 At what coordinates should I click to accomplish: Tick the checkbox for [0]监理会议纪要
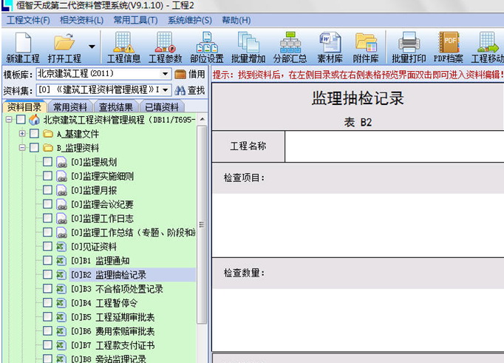pos(47,204)
